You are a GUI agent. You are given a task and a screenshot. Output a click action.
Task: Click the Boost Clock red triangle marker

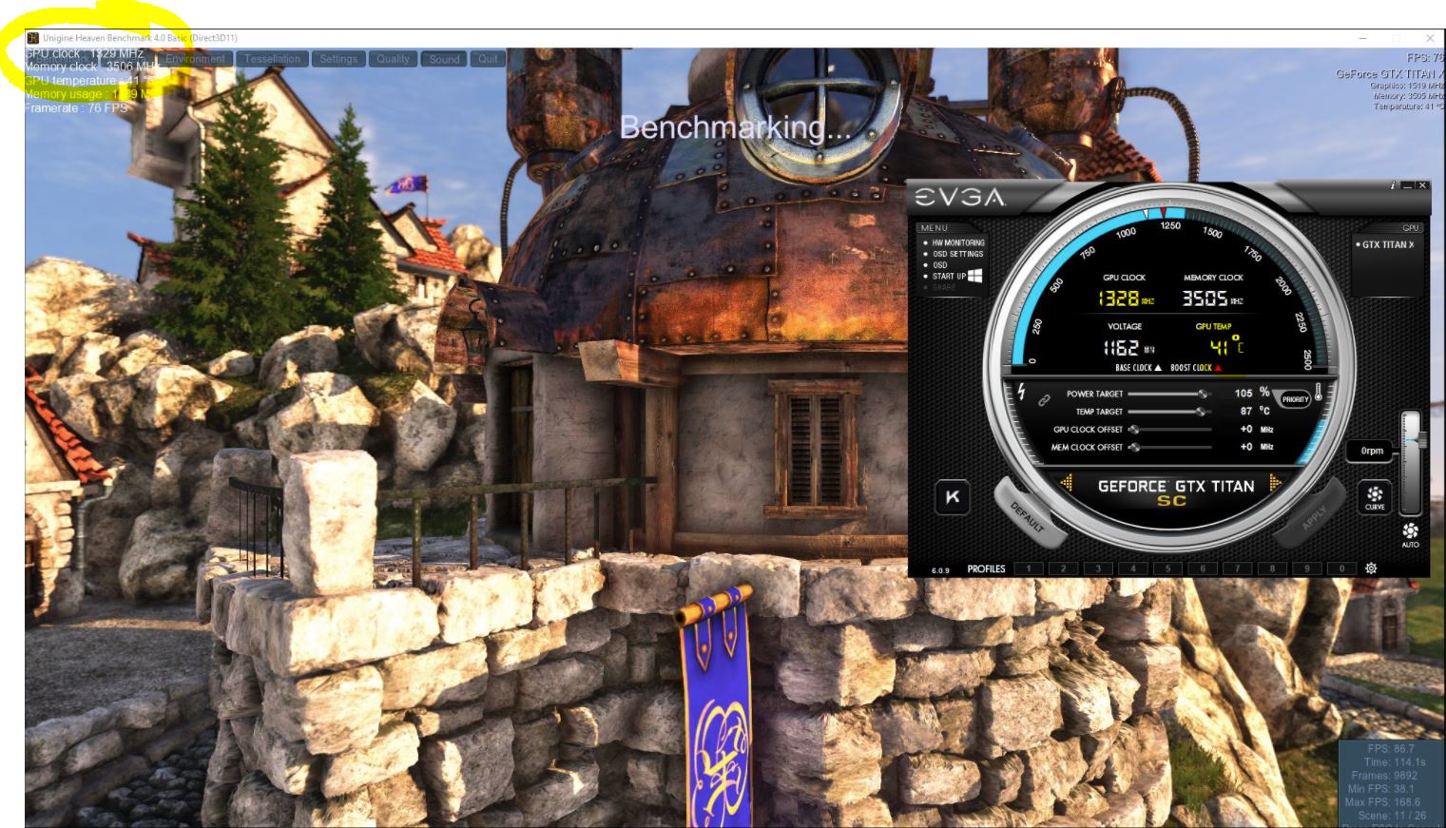pos(1217,368)
